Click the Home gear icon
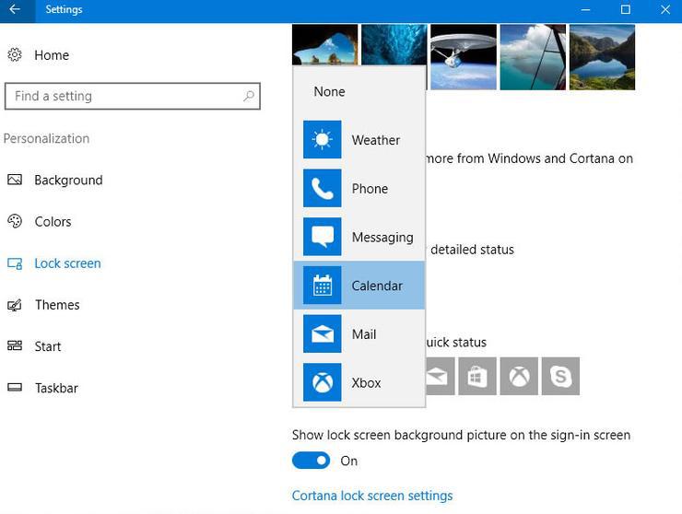Screen dimensions: 682x514 pyautogui.click(x=15, y=54)
